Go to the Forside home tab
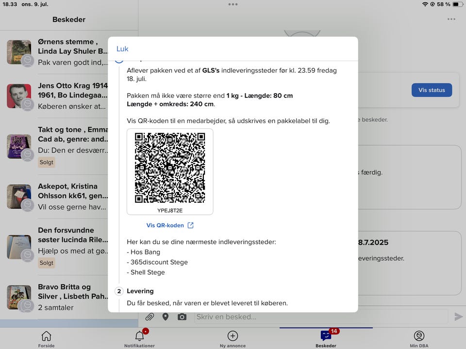This screenshot has height=349, width=466. click(x=46, y=336)
